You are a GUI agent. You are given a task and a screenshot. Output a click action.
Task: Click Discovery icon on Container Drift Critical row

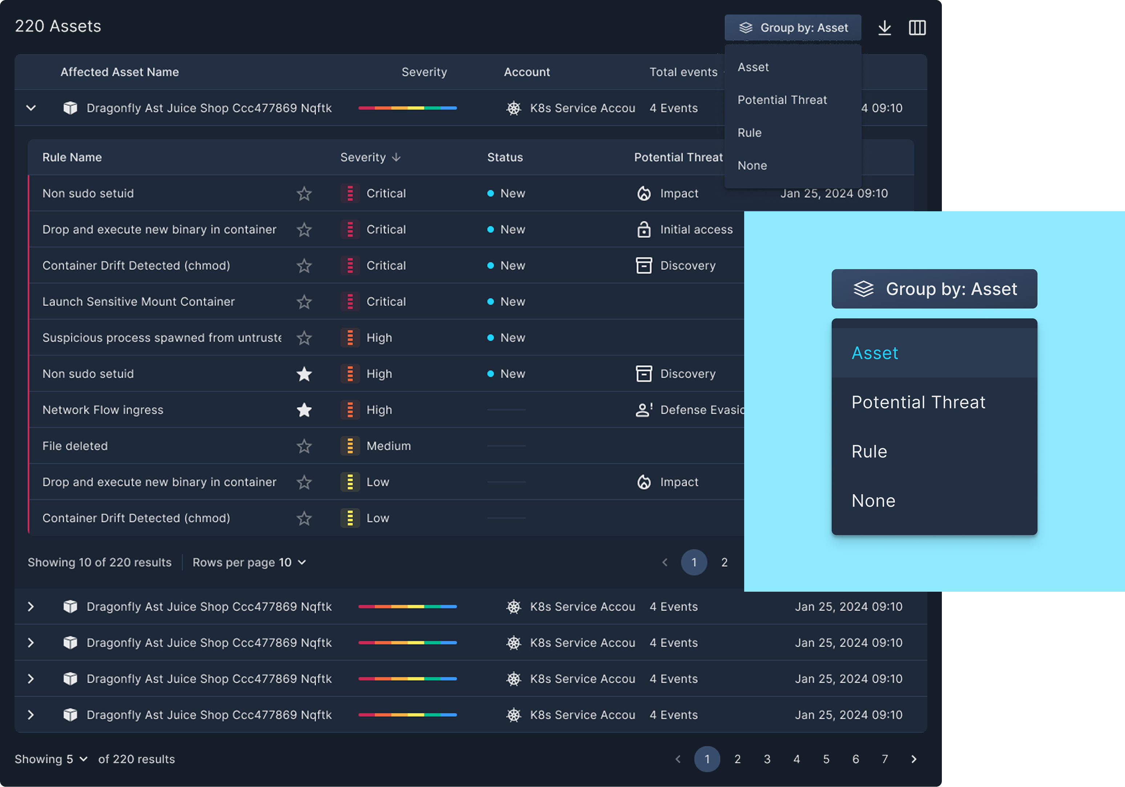[644, 265]
